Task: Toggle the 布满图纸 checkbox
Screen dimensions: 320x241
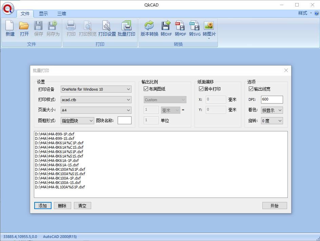Action: [146, 89]
